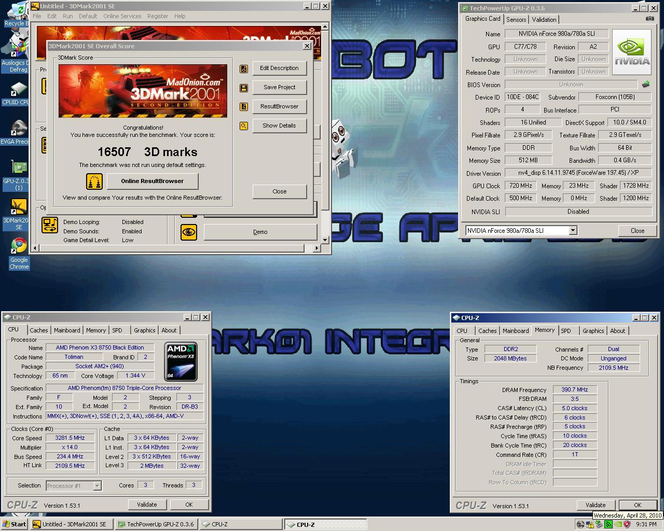664x531 pixels.
Task: Click the NVIDIA logo in GPU-Z
Action: click(x=632, y=52)
